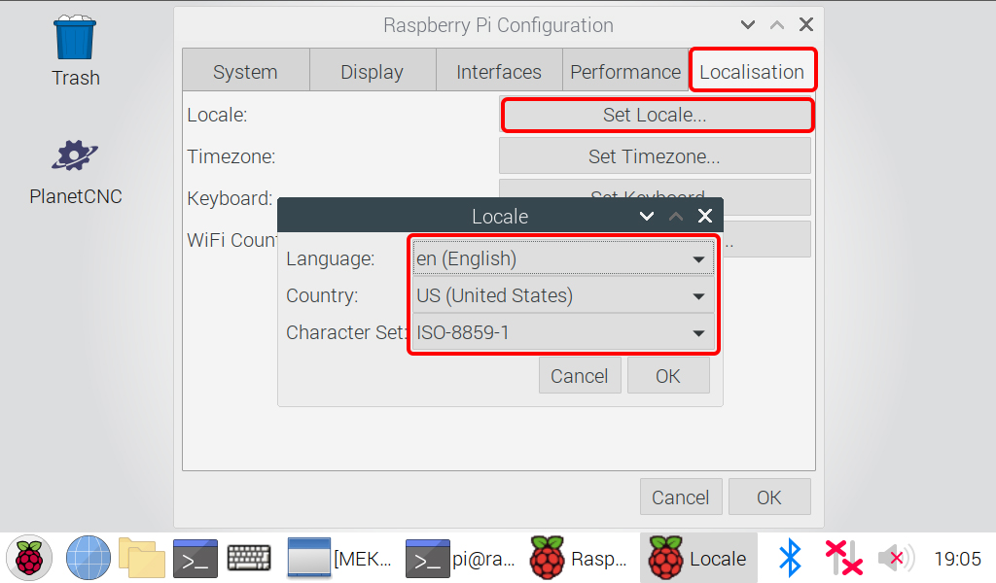The width and height of the screenshot is (996, 583).
Task: Open the disconnected network tray icon
Action: point(843,559)
